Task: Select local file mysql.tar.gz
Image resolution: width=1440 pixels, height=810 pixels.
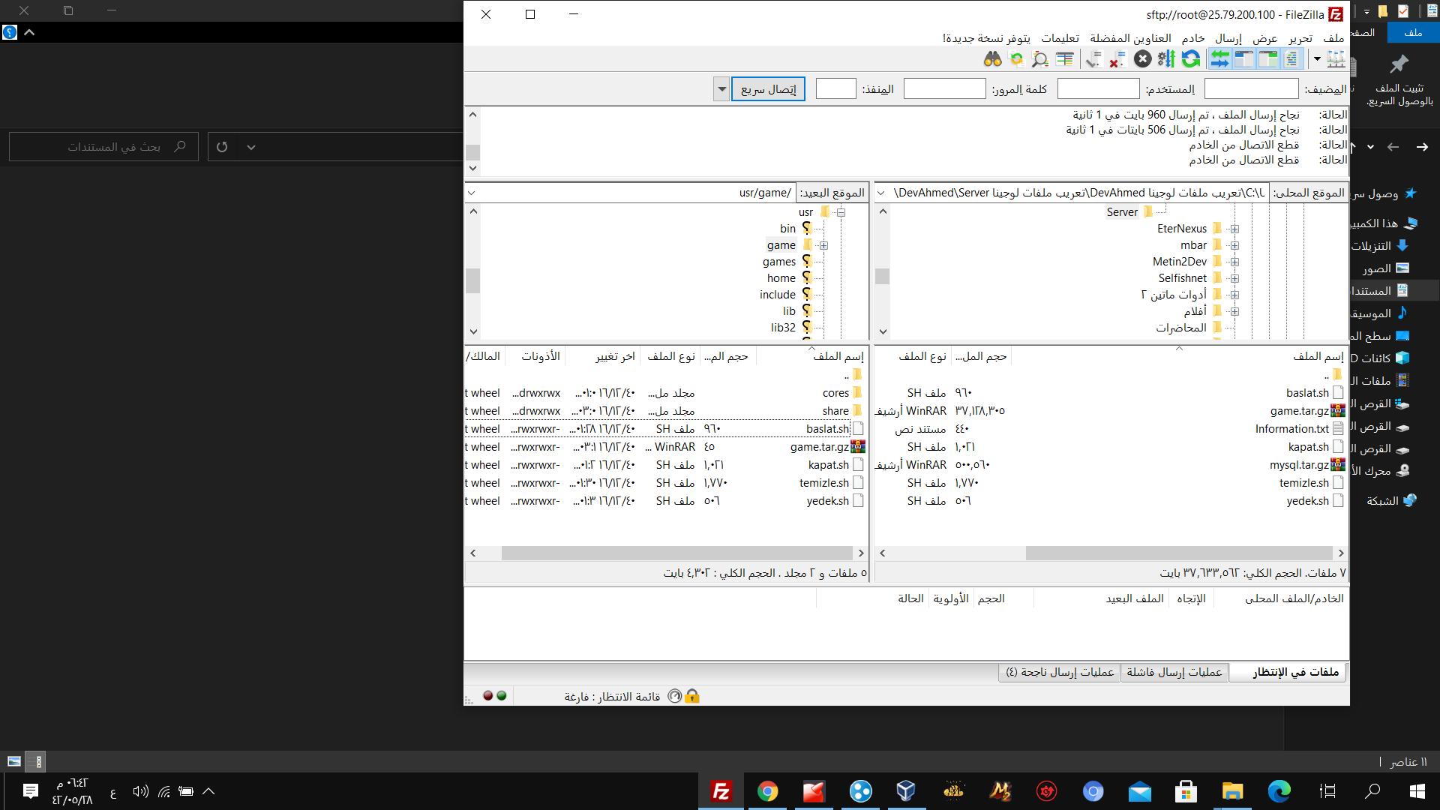Action: 1298,465
